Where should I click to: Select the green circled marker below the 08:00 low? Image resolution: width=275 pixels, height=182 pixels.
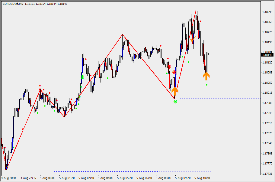click(x=175, y=102)
